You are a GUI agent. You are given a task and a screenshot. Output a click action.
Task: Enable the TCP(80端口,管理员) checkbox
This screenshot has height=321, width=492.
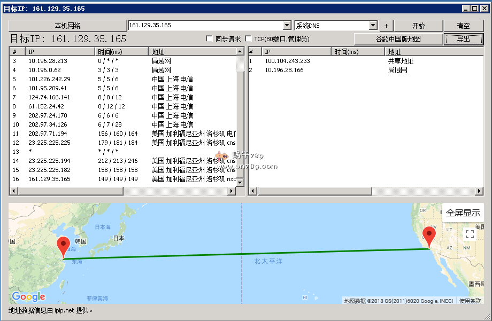[x=248, y=39]
